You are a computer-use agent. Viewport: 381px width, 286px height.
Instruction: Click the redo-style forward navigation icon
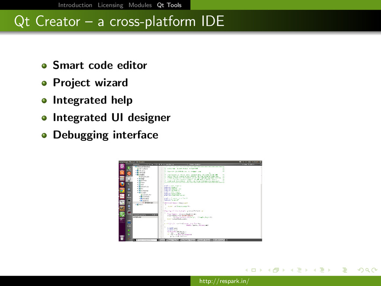click(374, 270)
